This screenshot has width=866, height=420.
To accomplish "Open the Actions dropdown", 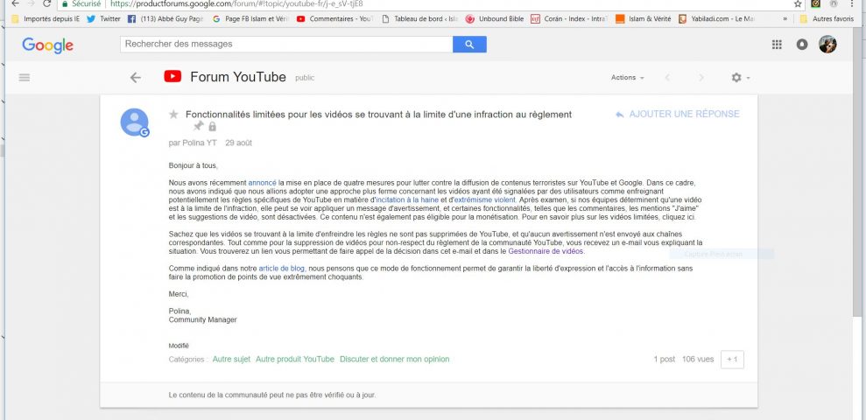I will coord(628,78).
